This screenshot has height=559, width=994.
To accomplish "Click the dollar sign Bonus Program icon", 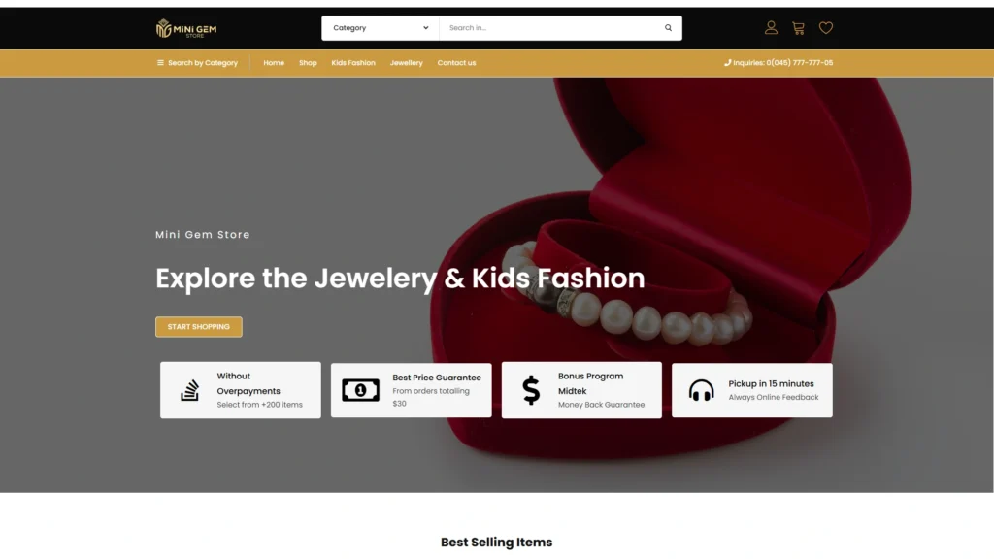I will (x=531, y=390).
